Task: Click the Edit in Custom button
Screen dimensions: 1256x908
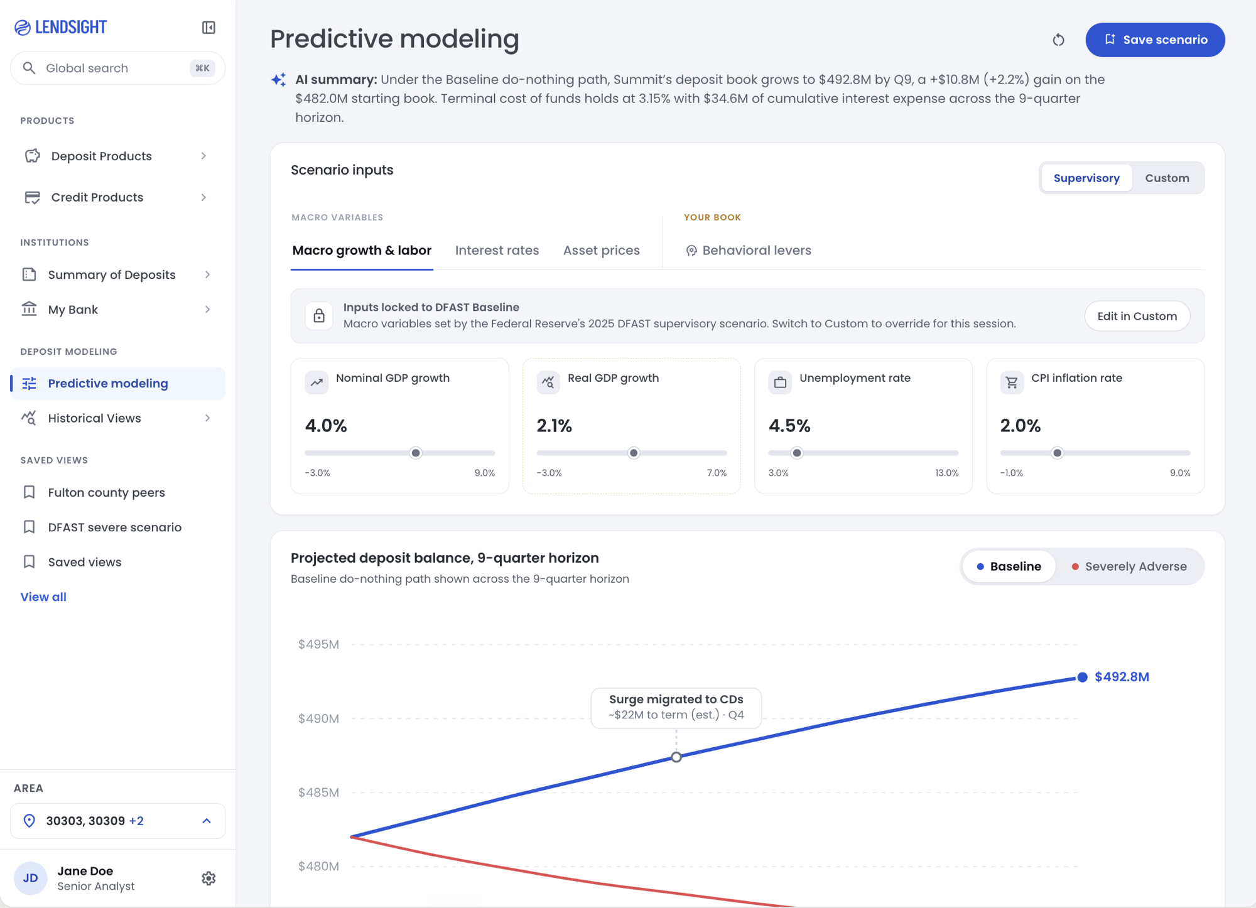Action: point(1137,316)
